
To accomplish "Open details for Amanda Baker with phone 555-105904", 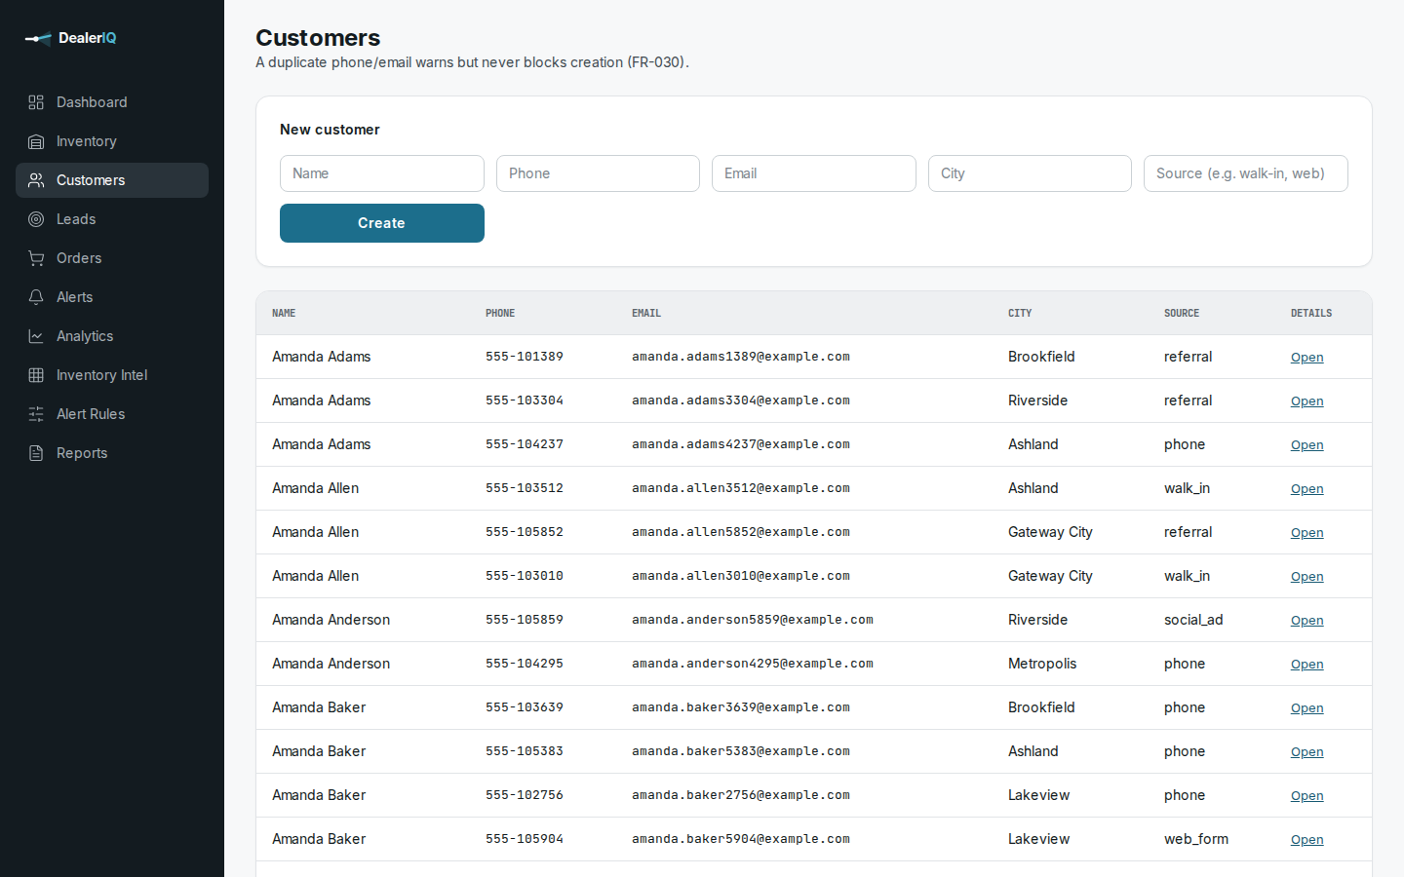I will click(x=1306, y=840).
